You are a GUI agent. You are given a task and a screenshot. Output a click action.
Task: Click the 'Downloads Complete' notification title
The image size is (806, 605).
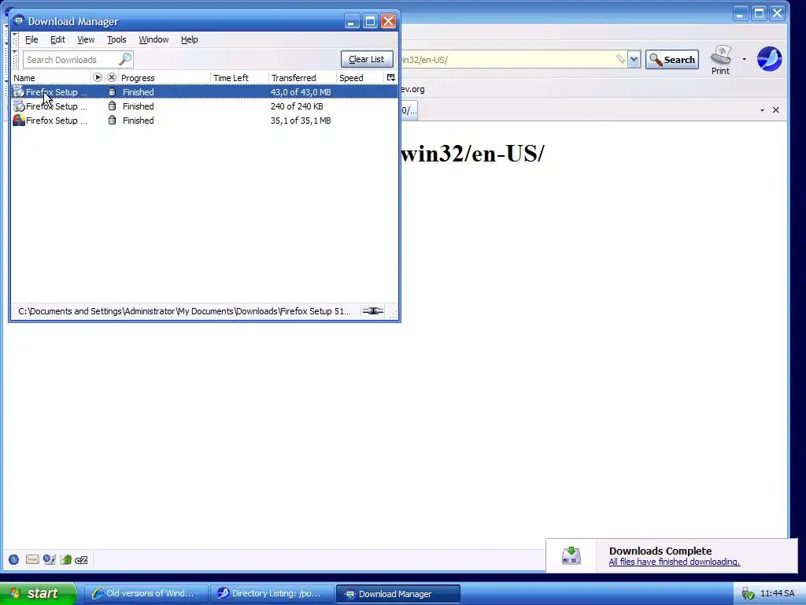click(x=660, y=551)
